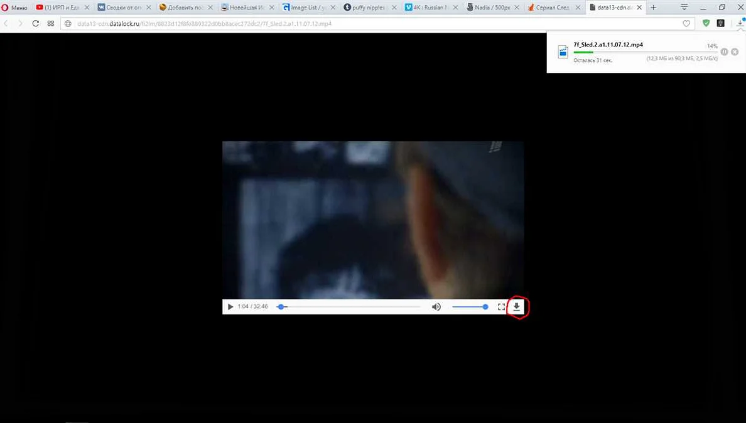The height and width of the screenshot is (423, 746).
Task: Bookmark page with heart icon
Action: click(686, 23)
